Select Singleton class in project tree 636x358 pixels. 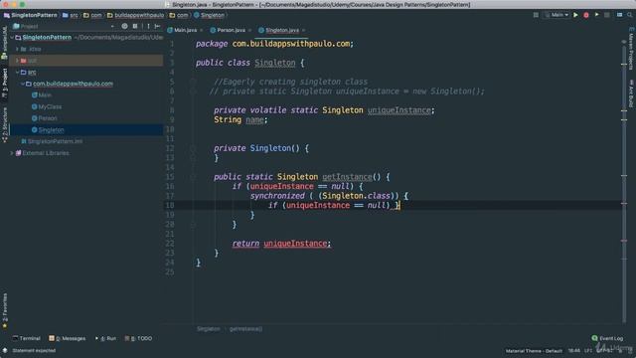click(x=51, y=130)
